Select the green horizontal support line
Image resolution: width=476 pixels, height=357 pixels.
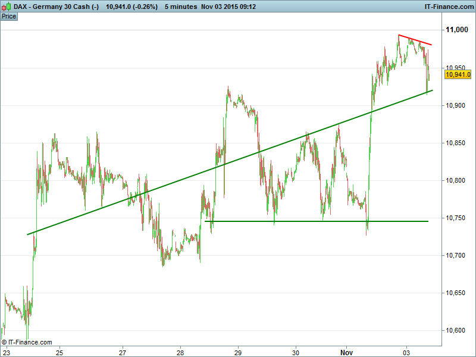coord(315,221)
